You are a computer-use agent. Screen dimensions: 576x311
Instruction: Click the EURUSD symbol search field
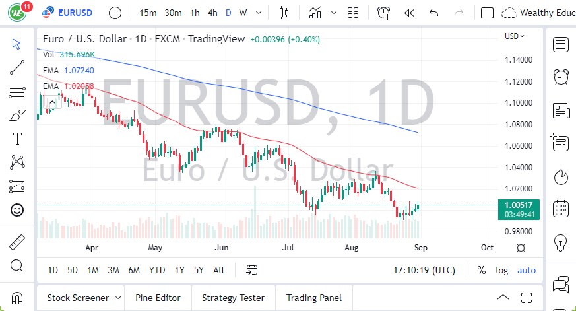point(69,13)
